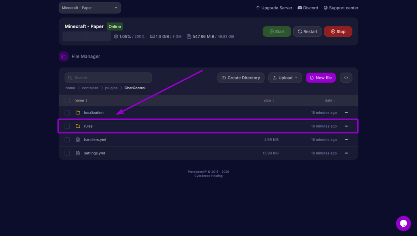Image resolution: width=417 pixels, height=236 pixels.
Task: Click the settings.yml file icon
Action: [x=78, y=153]
